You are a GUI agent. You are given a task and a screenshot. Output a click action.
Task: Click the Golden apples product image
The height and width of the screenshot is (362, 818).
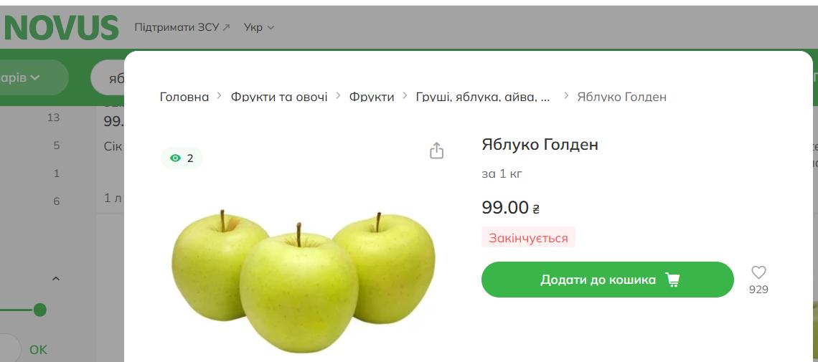pyautogui.click(x=304, y=281)
